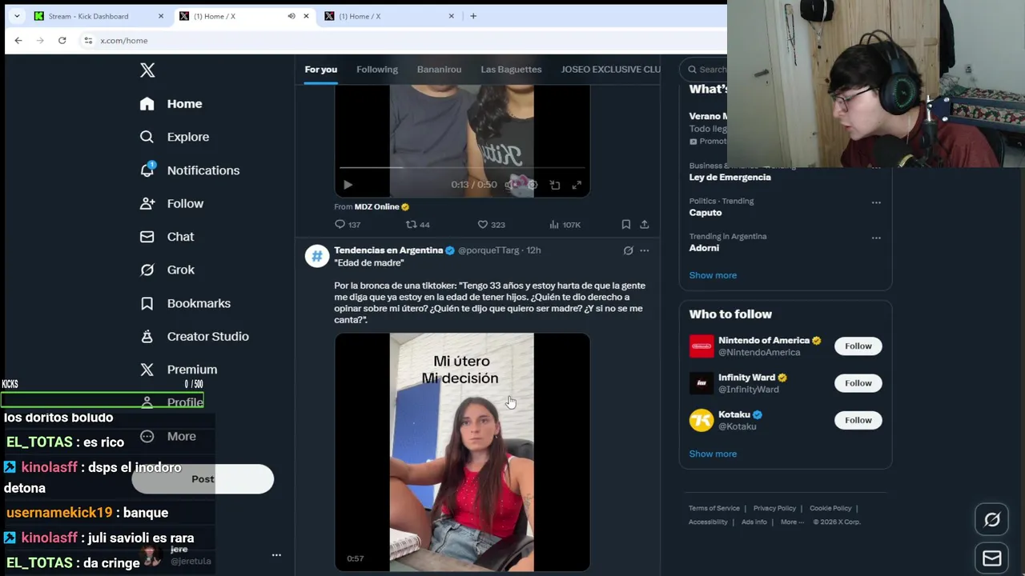Open Creator Studio

(x=194, y=337)
